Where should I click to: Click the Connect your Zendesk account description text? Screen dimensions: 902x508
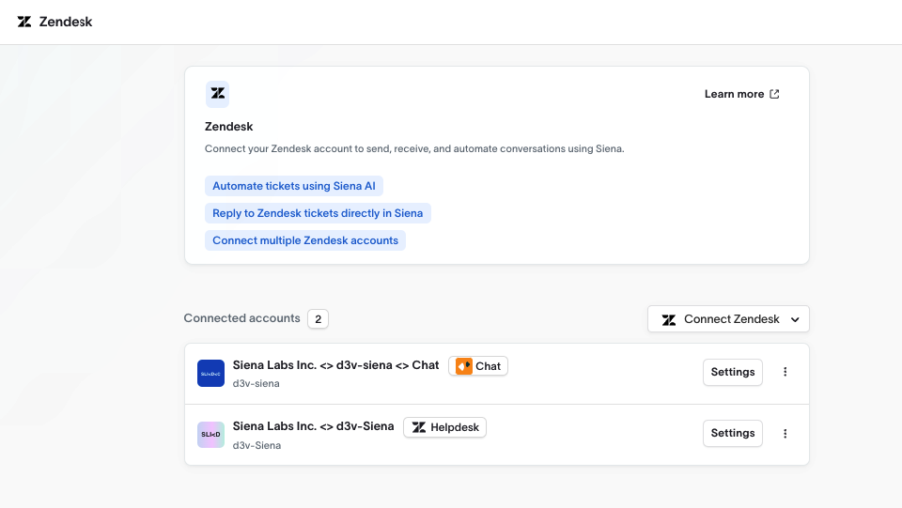click(x=414, y=149)
